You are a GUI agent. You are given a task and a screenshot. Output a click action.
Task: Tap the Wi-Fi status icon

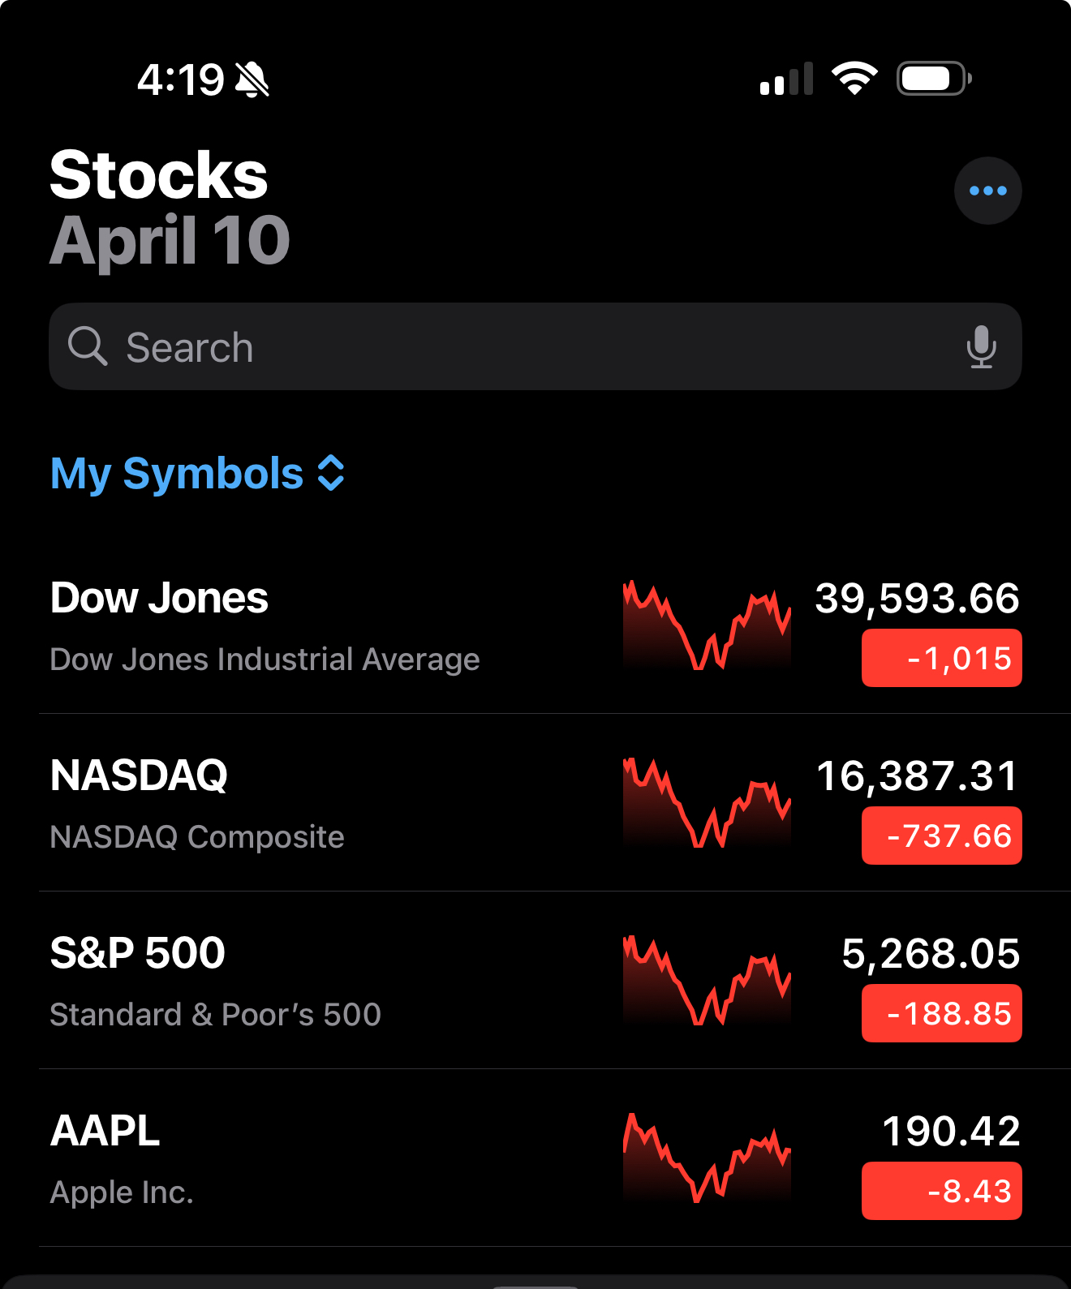854,79
